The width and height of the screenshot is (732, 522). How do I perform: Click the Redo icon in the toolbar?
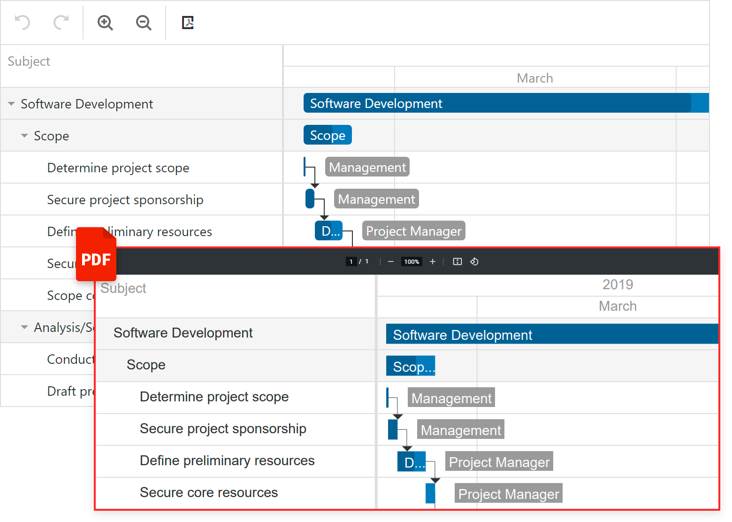61,22
